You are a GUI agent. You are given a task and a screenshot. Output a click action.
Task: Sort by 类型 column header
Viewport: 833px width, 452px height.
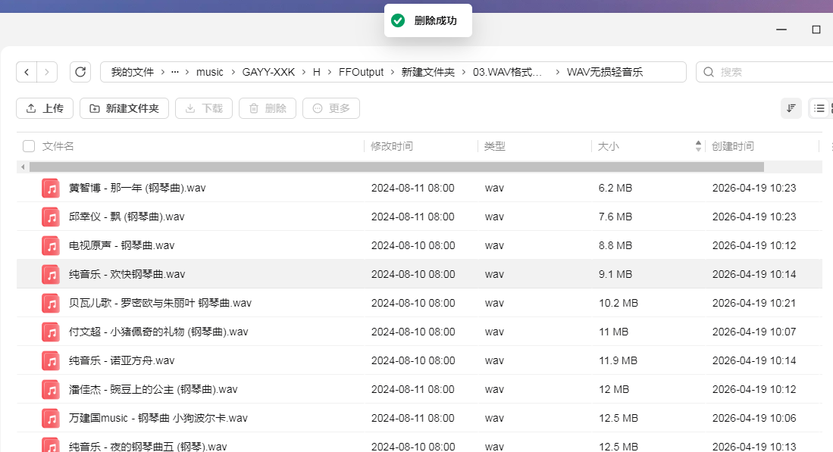coord(495,146)
